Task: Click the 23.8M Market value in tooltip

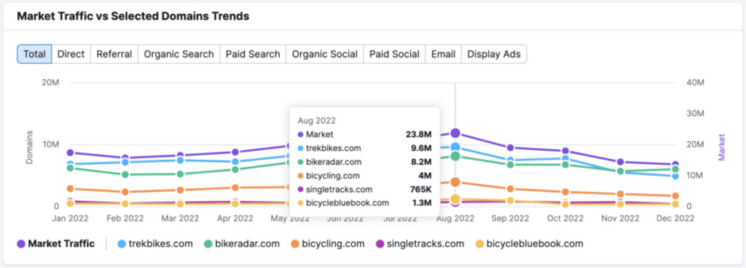Action: [419, 134]
